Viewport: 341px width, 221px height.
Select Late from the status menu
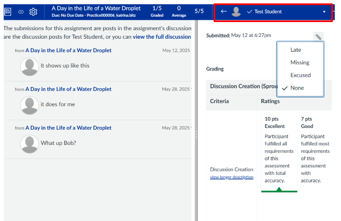coord(296,50)
